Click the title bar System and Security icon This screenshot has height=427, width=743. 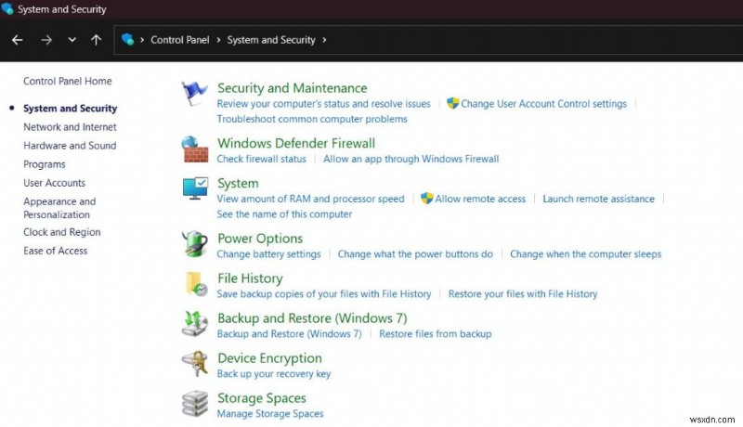(7, 8)
